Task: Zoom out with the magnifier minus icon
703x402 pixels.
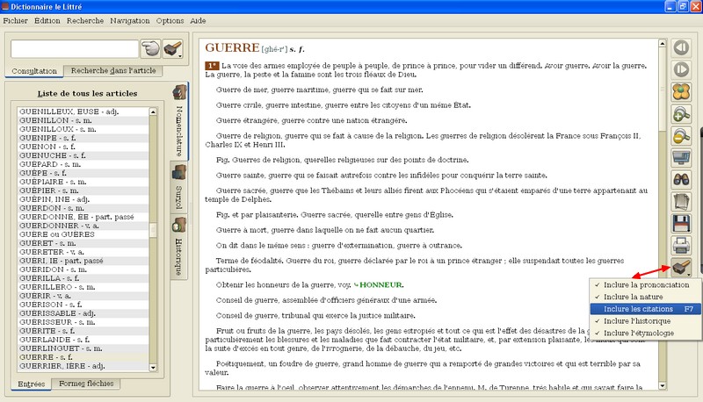Action: tap(681, 136)
